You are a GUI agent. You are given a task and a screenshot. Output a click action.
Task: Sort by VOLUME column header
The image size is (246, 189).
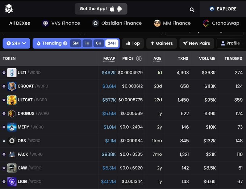click(x=207, y=59)
